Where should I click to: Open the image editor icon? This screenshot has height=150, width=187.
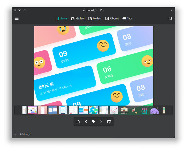point(109,121)
